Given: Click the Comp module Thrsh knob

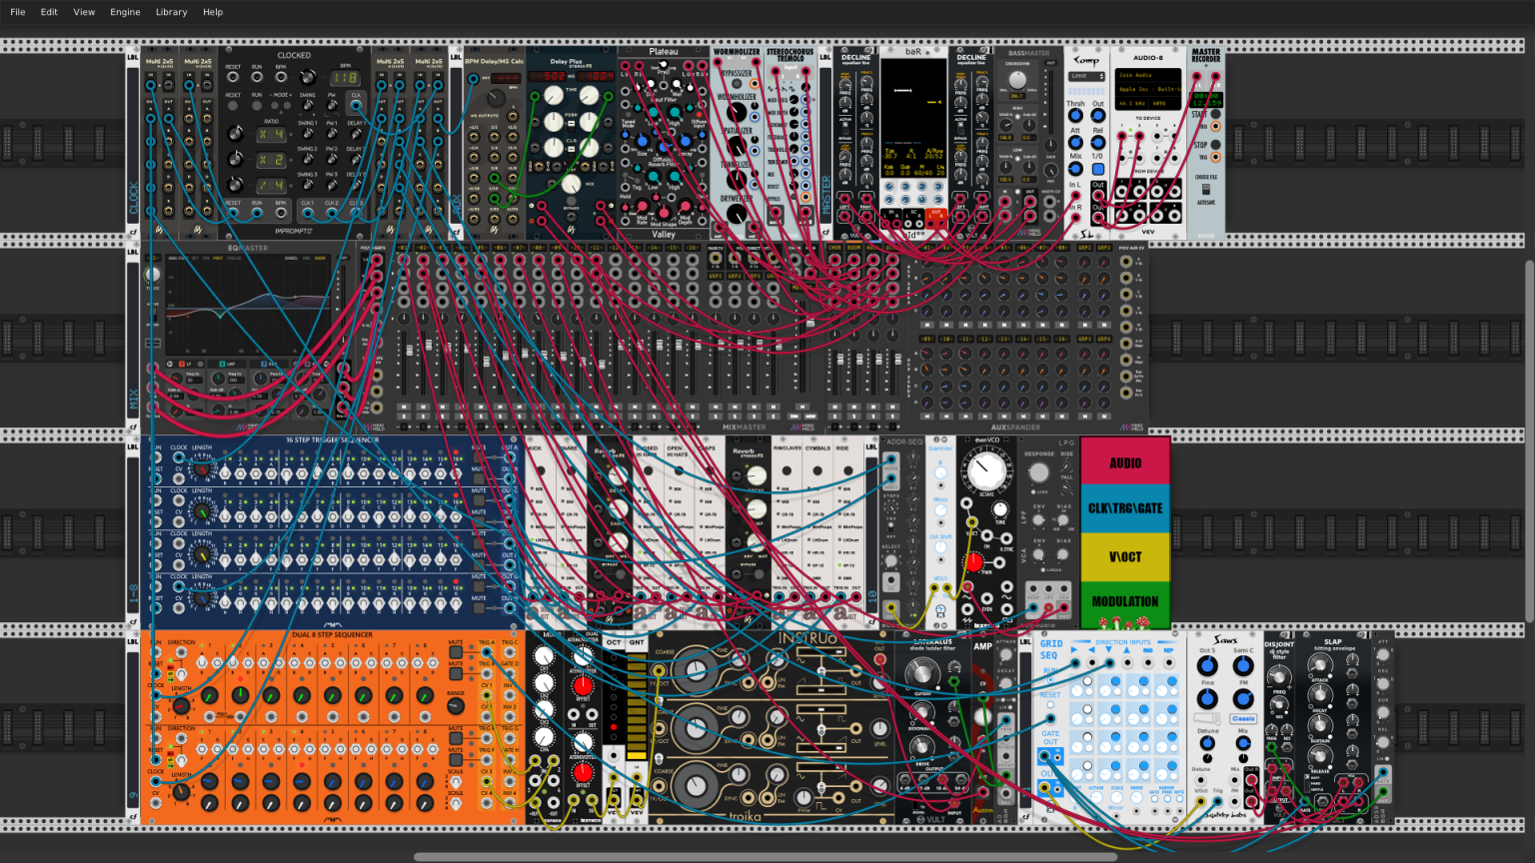Looking at the screenshot, I should click(1075, 115).
